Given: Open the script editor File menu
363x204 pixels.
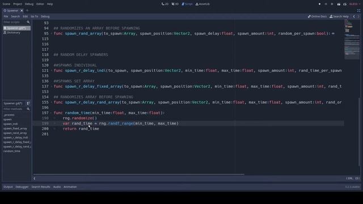Looking at the screenshot, I should click(x=6, y=16).
